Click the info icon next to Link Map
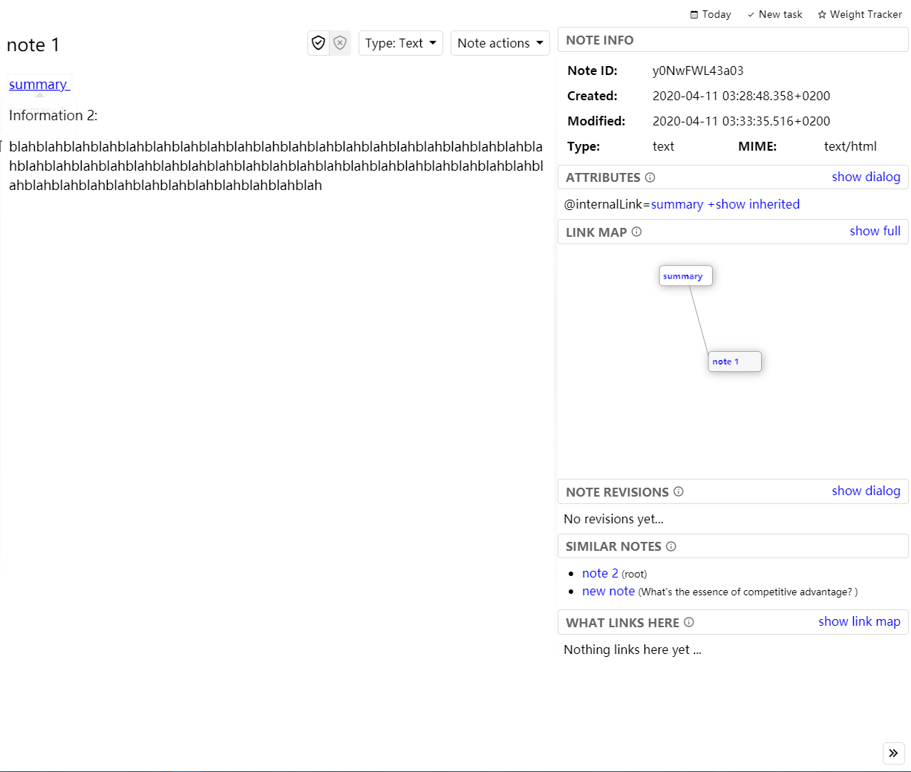 click(636, 232)
